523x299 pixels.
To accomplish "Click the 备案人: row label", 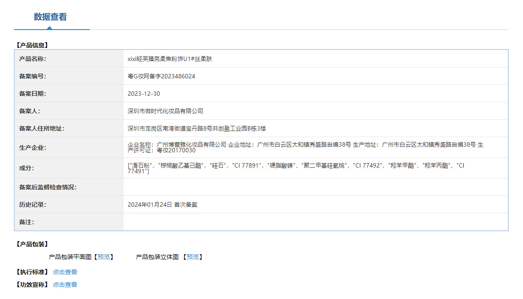I will (x=30, y=111).
